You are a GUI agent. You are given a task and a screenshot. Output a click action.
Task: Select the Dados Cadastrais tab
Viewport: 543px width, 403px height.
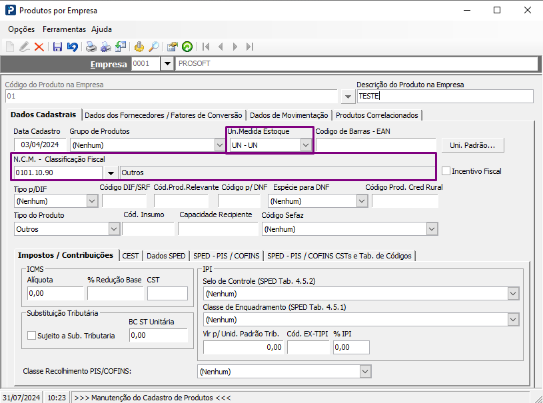(43, 115)
